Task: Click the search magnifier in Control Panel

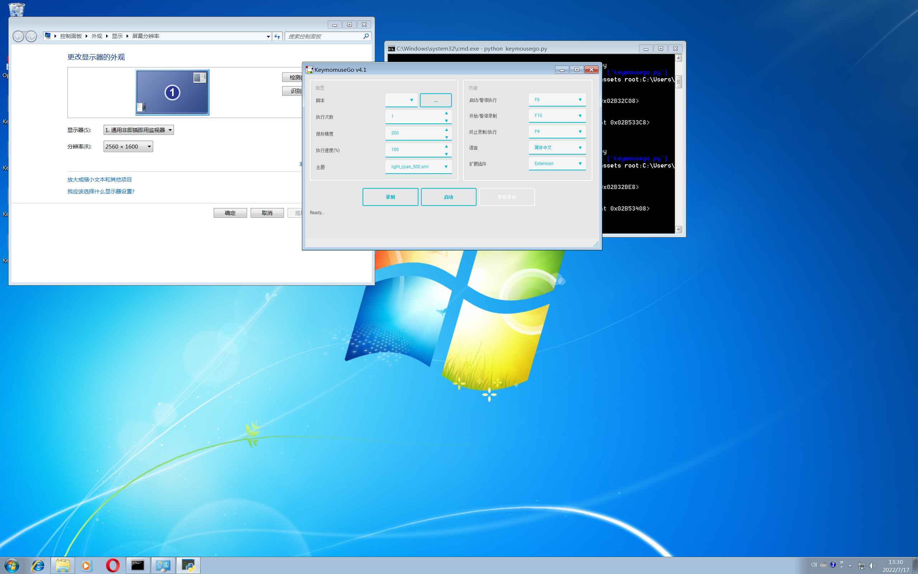Action: tap(366, 36)
